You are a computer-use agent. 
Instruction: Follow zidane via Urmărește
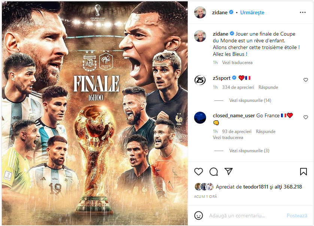[x=252, y=12]
